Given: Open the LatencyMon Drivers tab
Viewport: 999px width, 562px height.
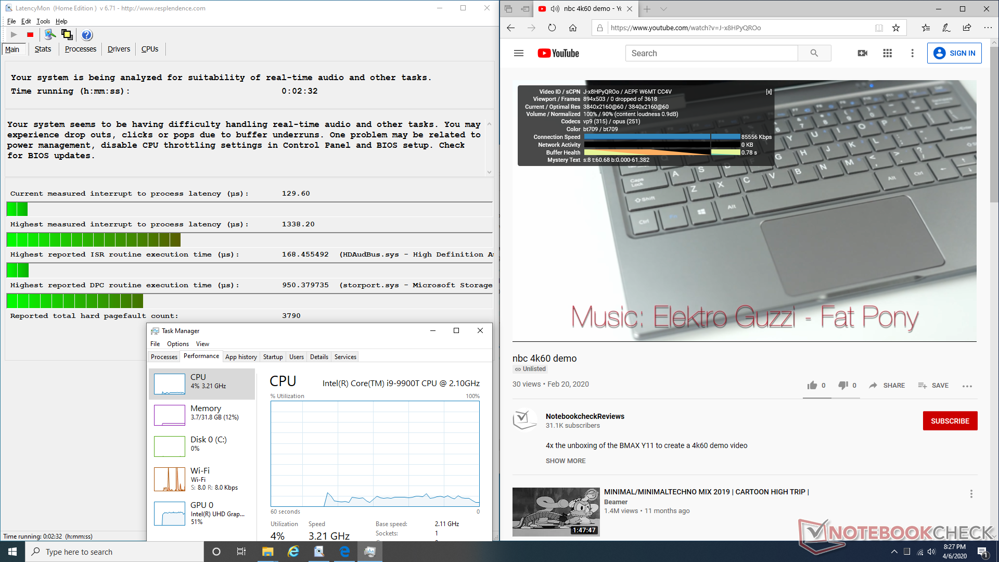Looking at the screenshot, I should [119, 49].
